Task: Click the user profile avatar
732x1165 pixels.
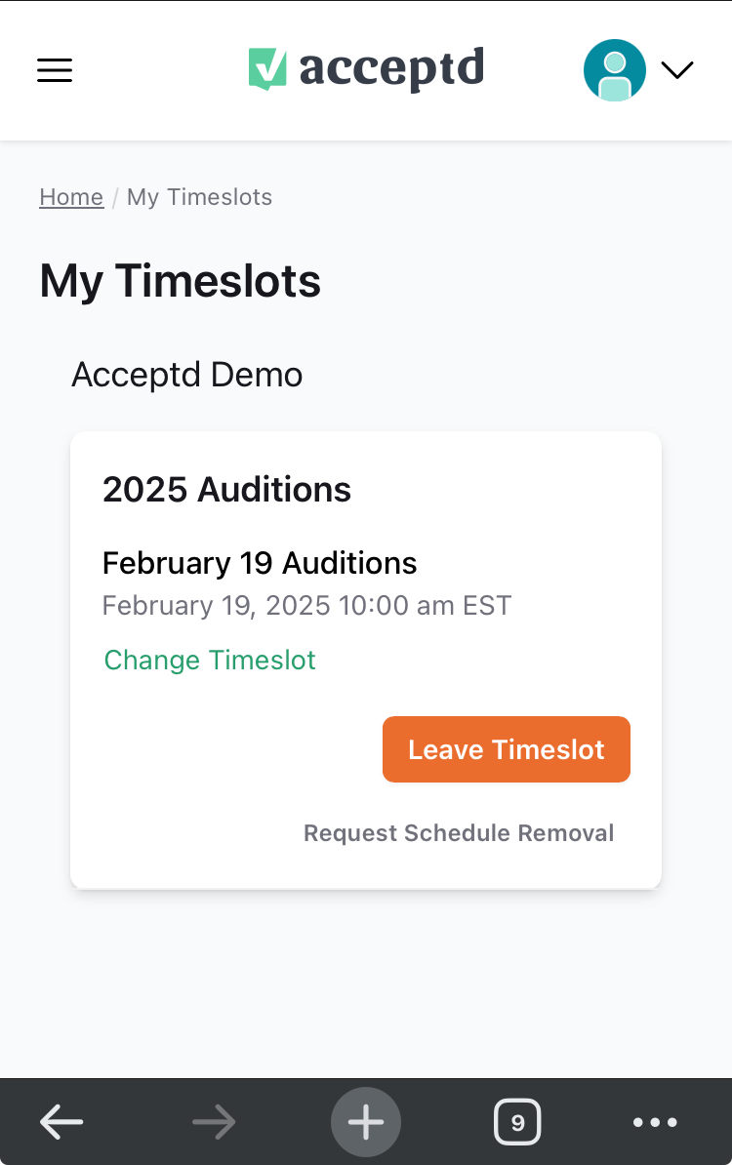Action: (614, 70)
